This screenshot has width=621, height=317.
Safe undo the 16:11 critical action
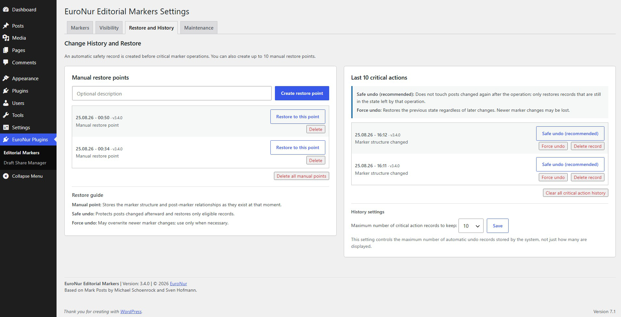570,164
